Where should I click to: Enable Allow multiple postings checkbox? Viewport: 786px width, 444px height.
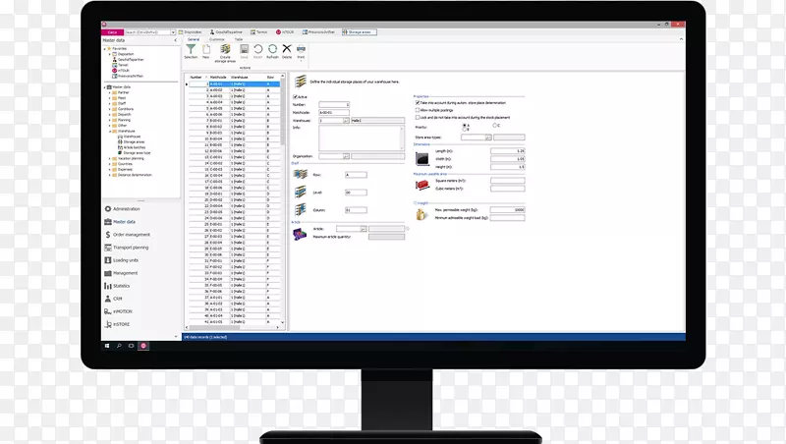417,109
